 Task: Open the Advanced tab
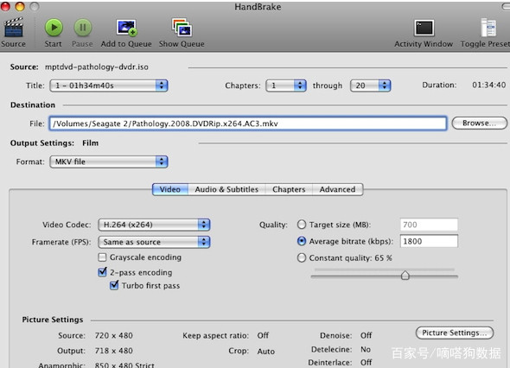(x=337, y=189)
